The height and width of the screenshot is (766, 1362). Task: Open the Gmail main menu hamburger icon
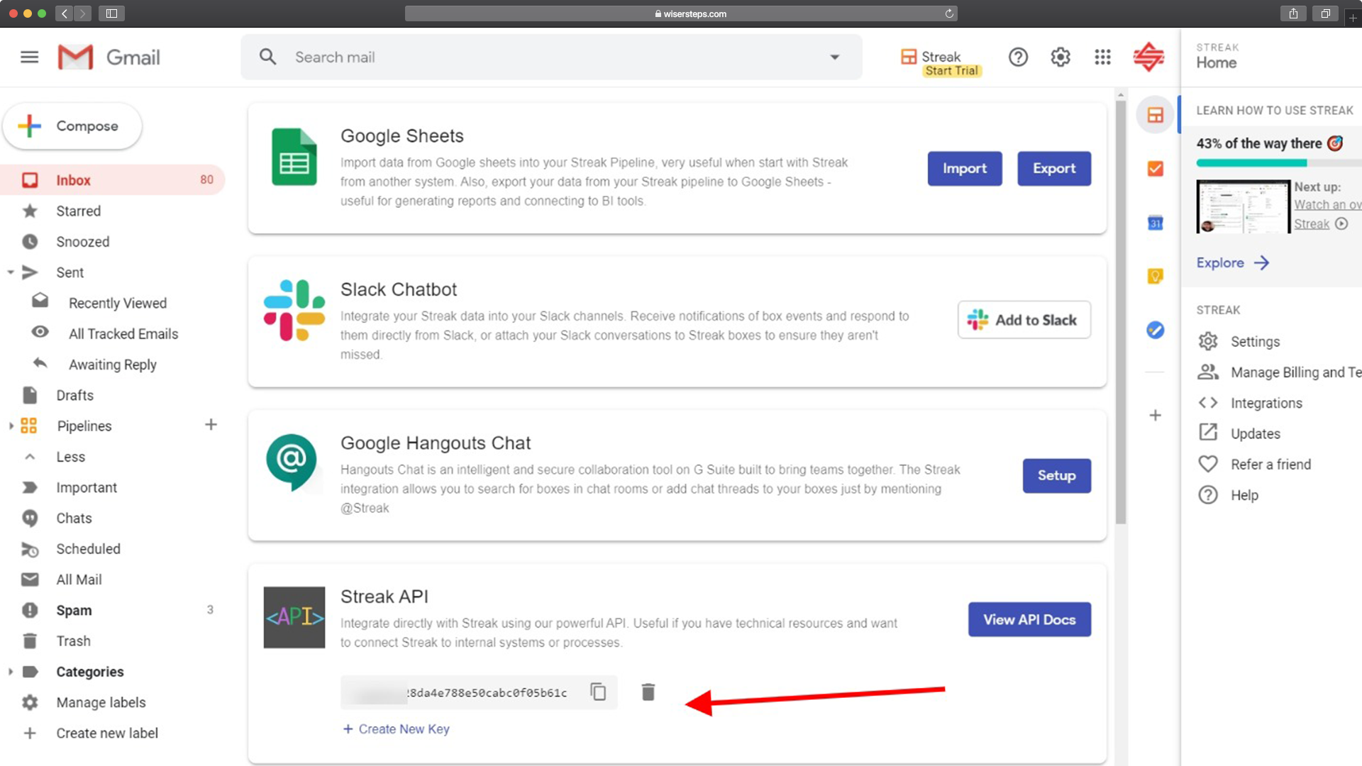[29, 57]
